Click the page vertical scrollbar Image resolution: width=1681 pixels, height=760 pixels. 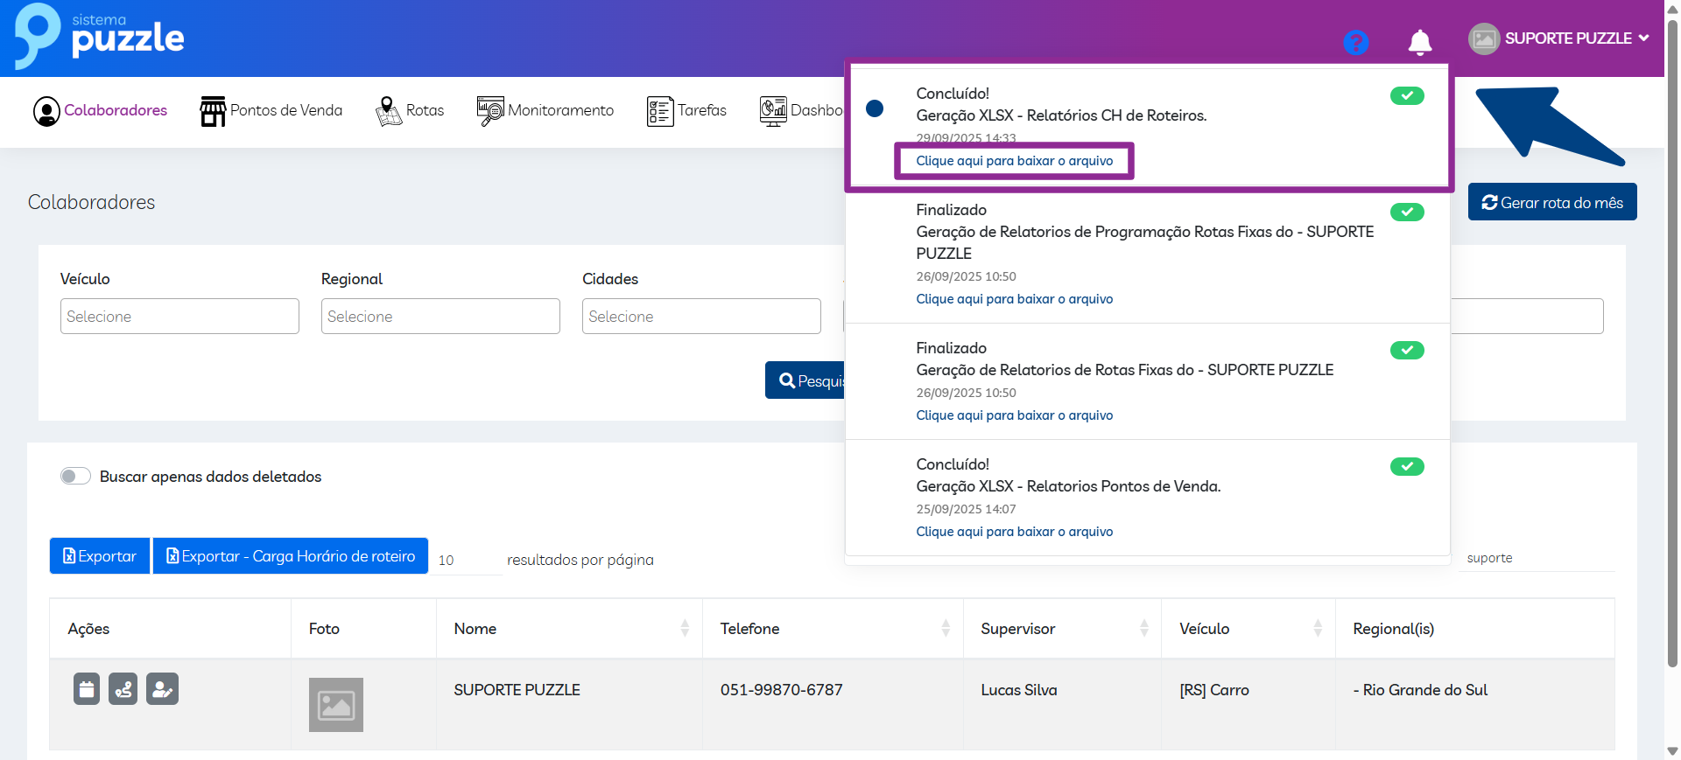pos(1672,350)
